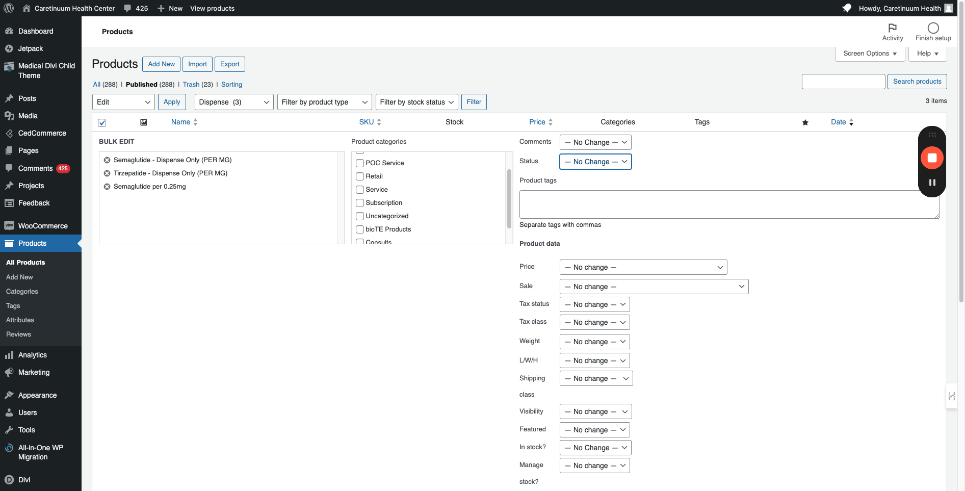The image size is (965, 491).
Task: Remove Semaglutide - Dispense Only from bulk edit
Action: [x=107, y=160]
